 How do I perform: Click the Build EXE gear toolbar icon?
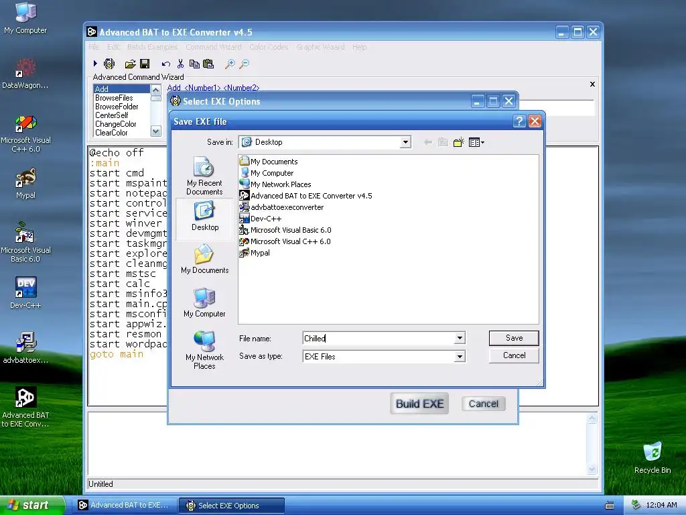(109, 64)
